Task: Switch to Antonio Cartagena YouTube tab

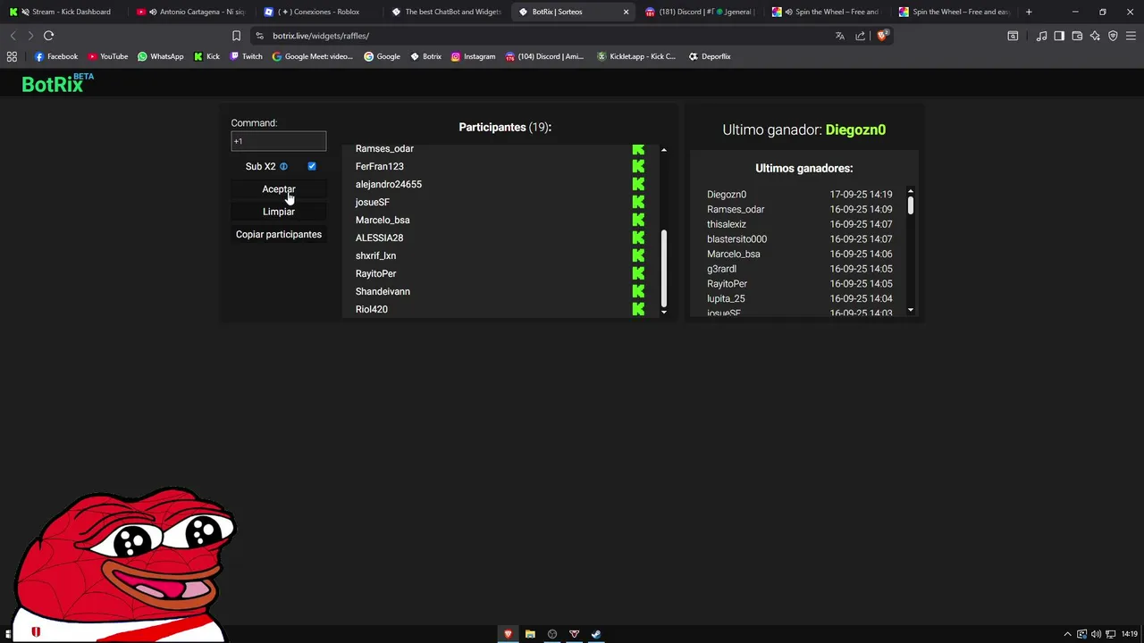Action: [x=192, y=12]
